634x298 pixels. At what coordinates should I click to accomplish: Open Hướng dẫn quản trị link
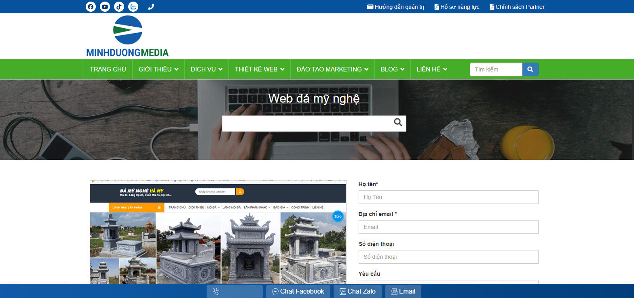(395, 7)
